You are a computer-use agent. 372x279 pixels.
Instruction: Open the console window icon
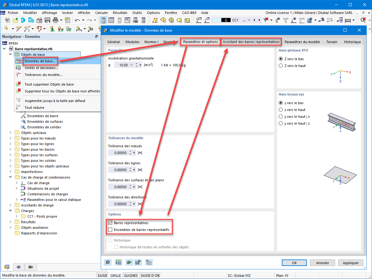tap(127, 20)
